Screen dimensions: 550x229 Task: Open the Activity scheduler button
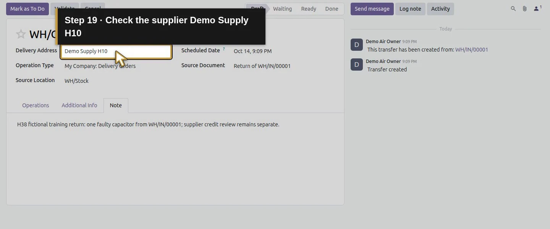440,9
